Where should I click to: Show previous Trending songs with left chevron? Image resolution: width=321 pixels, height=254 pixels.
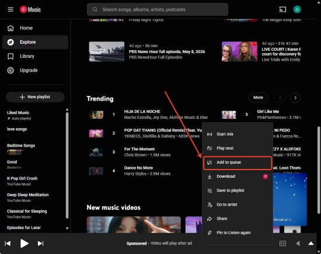280,98
